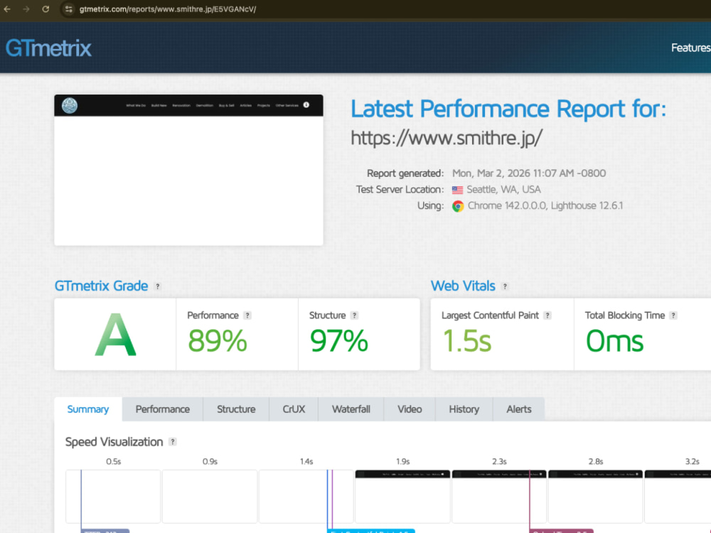Click the report generated date text

pos(529,173)
